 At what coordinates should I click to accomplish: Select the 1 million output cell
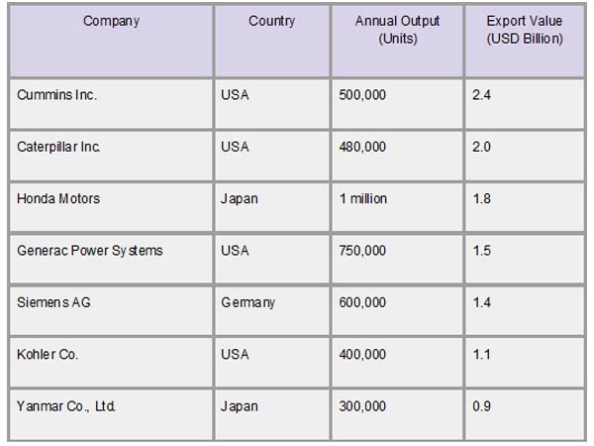tap(363, 198)
